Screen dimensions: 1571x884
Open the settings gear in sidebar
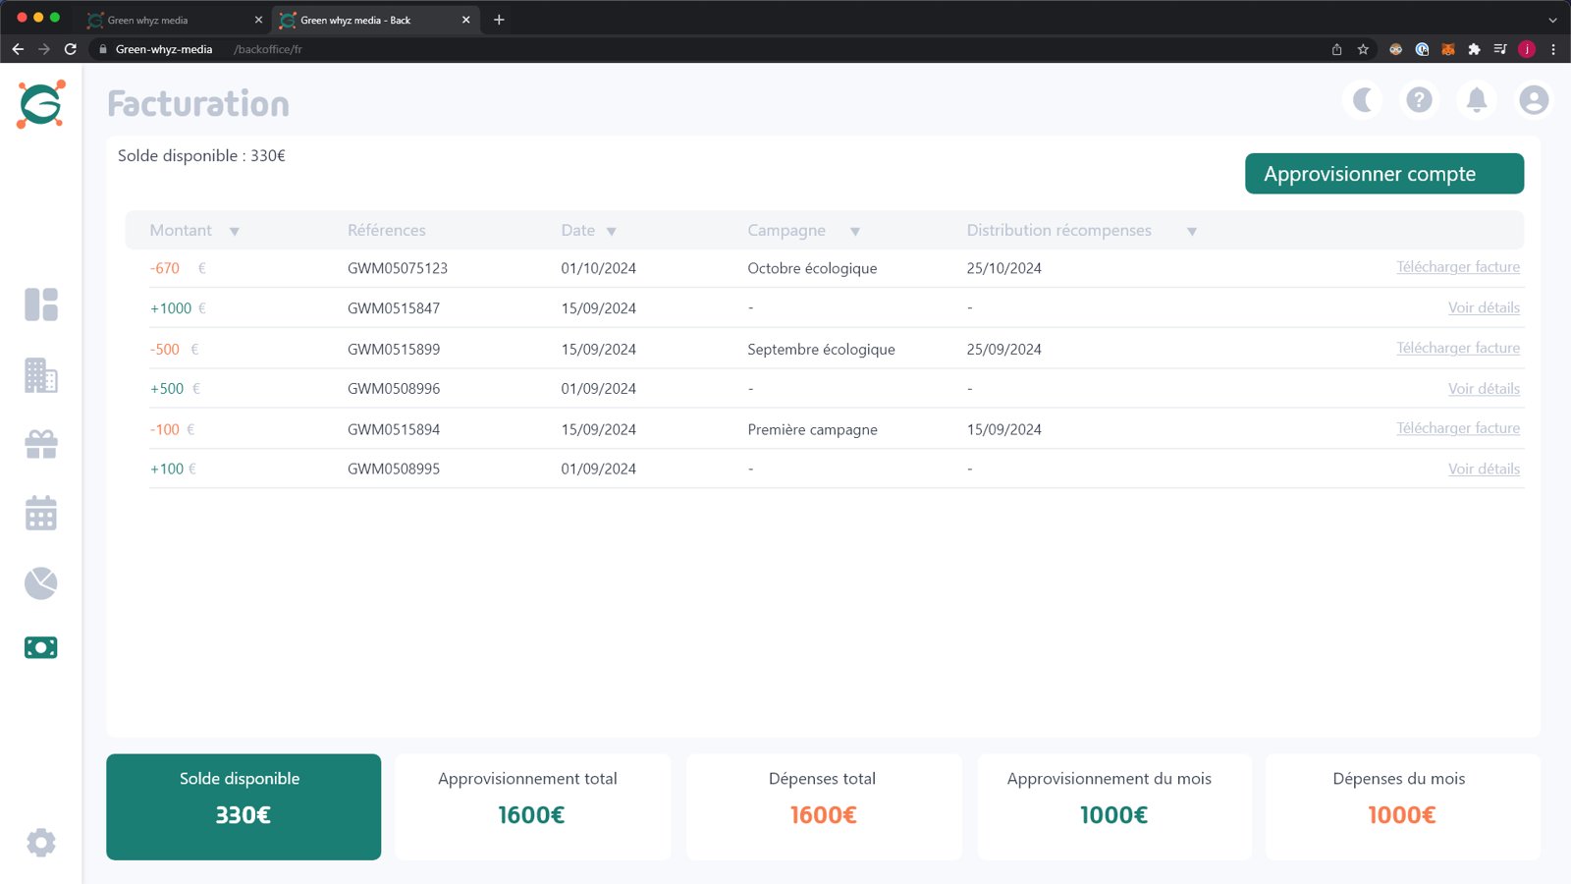41,843
